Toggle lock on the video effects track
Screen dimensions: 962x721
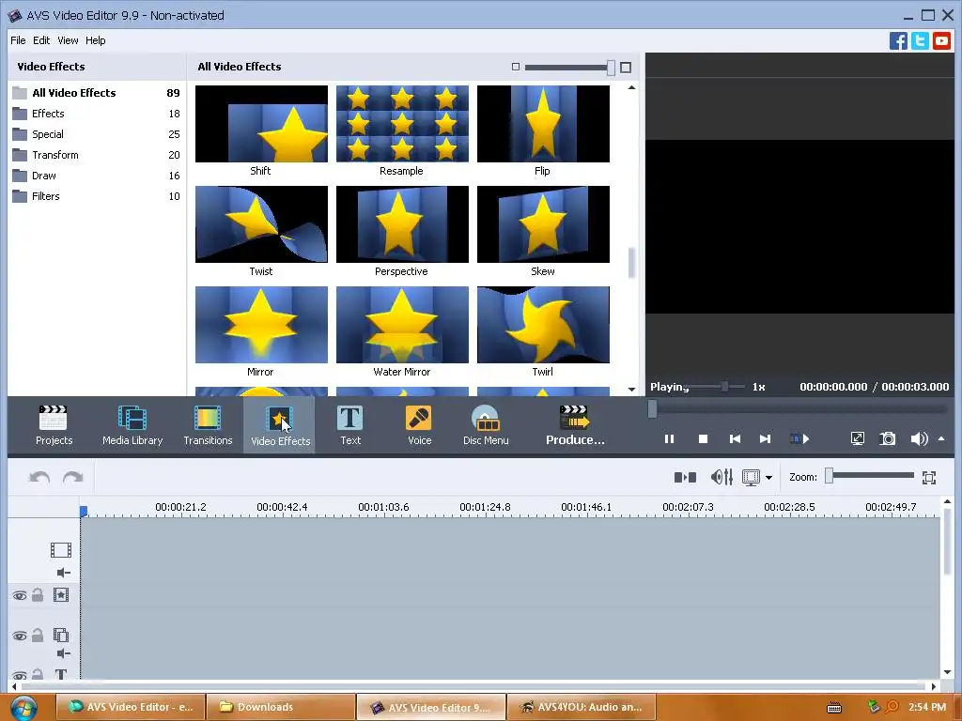click(x=38, y=594)
